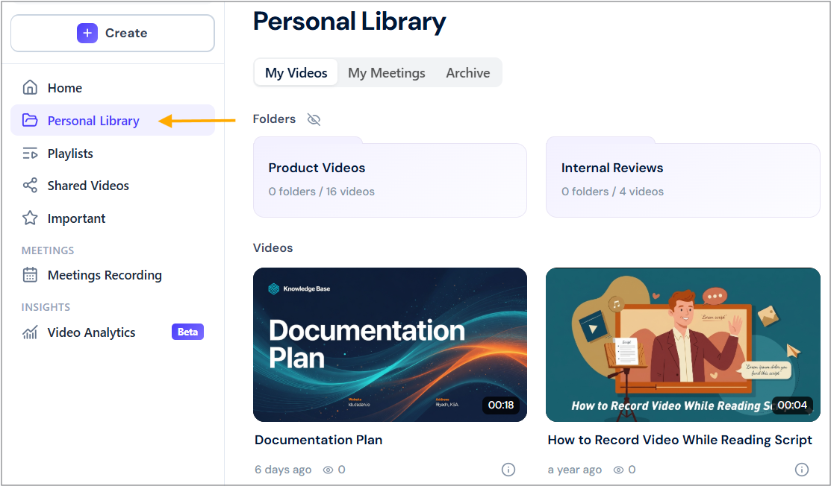
Task: Click the Personal Library page heading
Action: point(349,22)
